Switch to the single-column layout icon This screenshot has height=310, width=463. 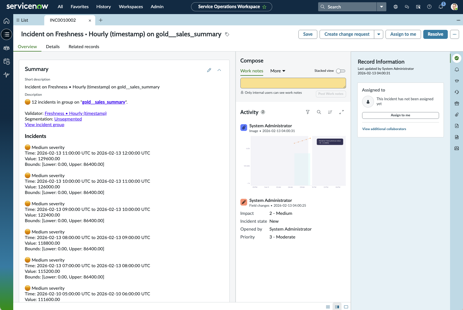click(328, 307)
